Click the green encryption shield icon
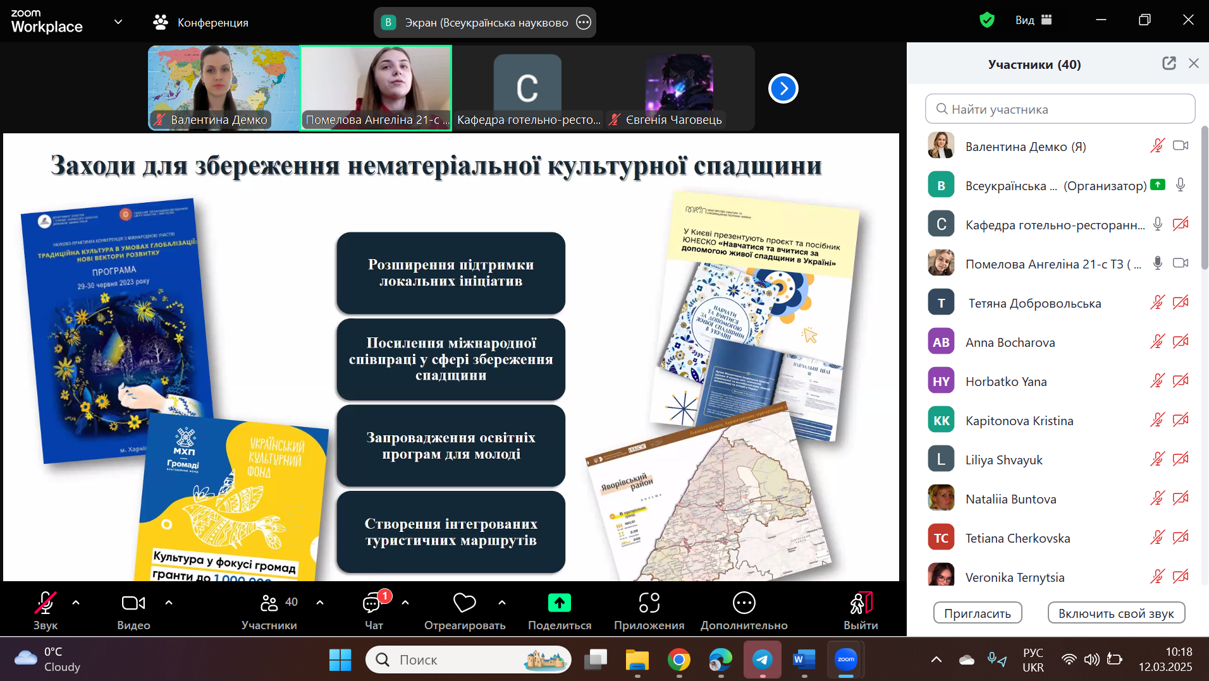This screenshot has height=681, width=1209. [x=986, y=20]
